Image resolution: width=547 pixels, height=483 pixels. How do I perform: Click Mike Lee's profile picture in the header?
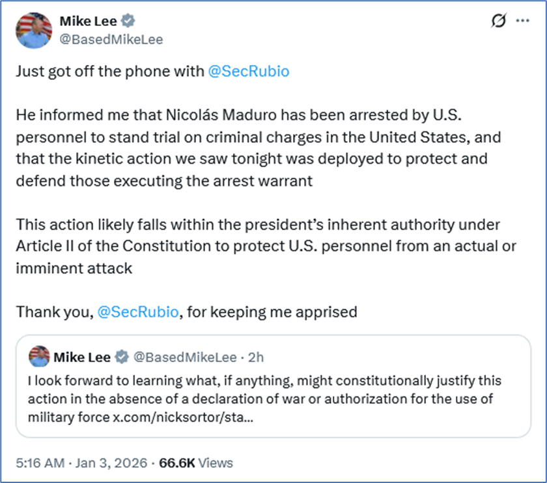point(34,30)
